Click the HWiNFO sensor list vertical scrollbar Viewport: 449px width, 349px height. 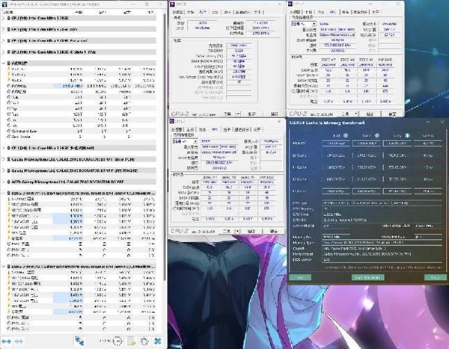165,149
